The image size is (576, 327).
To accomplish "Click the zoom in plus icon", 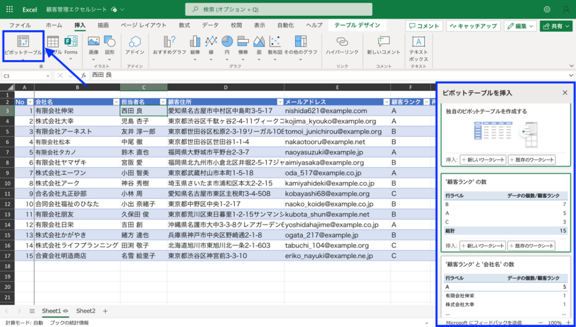I will tap(569, 323).
